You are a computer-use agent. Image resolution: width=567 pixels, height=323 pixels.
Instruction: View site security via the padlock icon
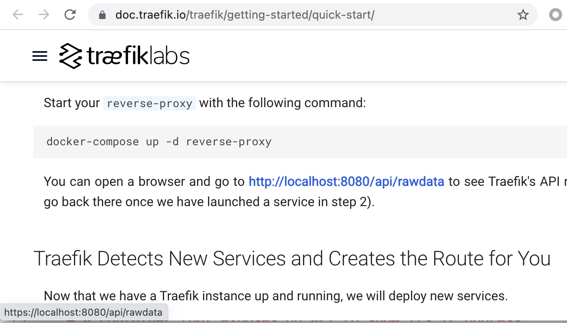point(103,15)
